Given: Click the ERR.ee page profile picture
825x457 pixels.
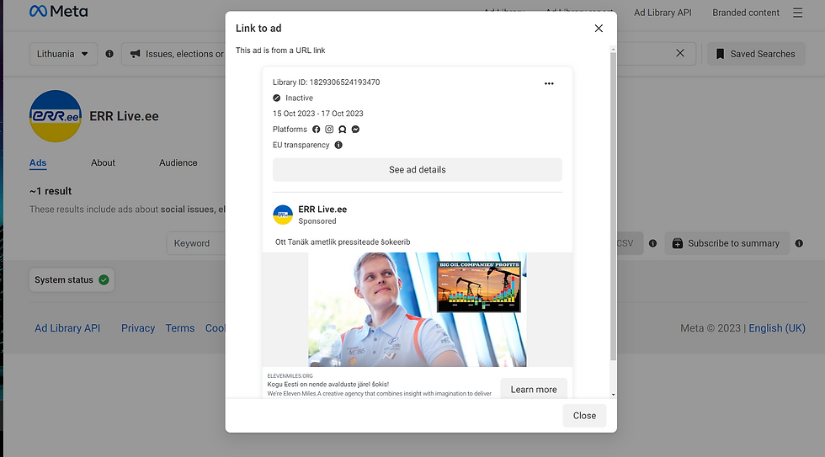Looking at the screenshot, I should click(x=56, y=116).
